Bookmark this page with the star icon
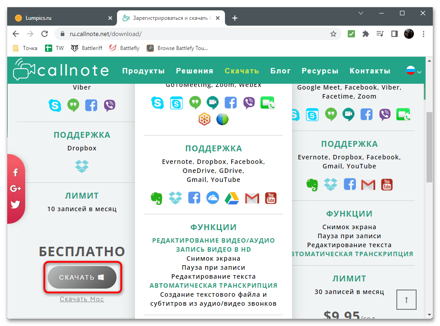The image size is (440, 326). tap(333, 34)
